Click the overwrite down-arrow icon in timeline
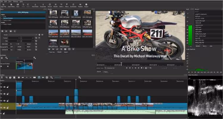Viewport: 223px width, 119px height. click(30, 78)
